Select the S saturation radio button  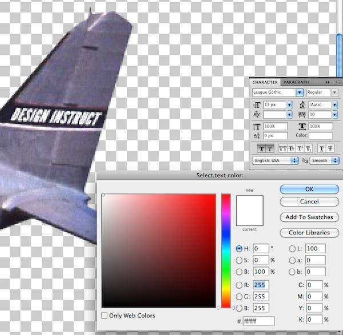[239, 260]
